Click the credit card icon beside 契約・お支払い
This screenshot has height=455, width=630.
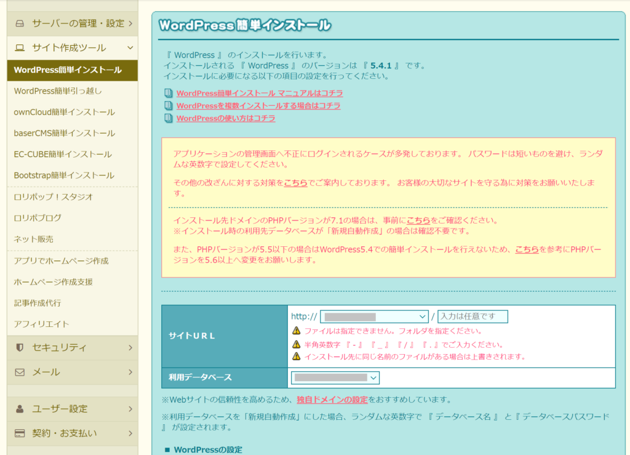20,433
